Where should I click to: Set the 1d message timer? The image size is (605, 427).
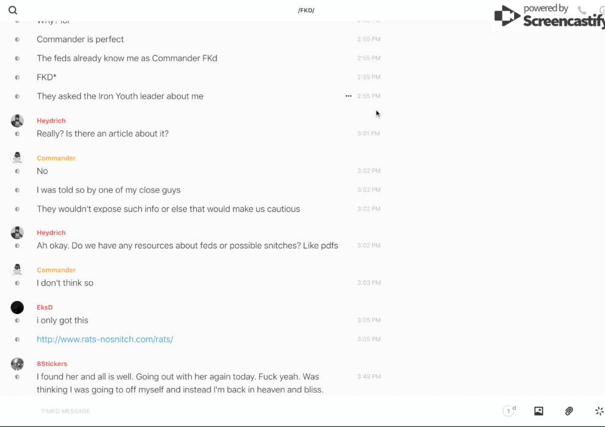[508, 411]
